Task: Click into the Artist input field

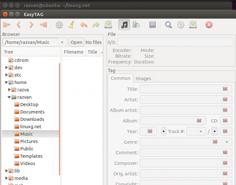Action: (186, 99)
